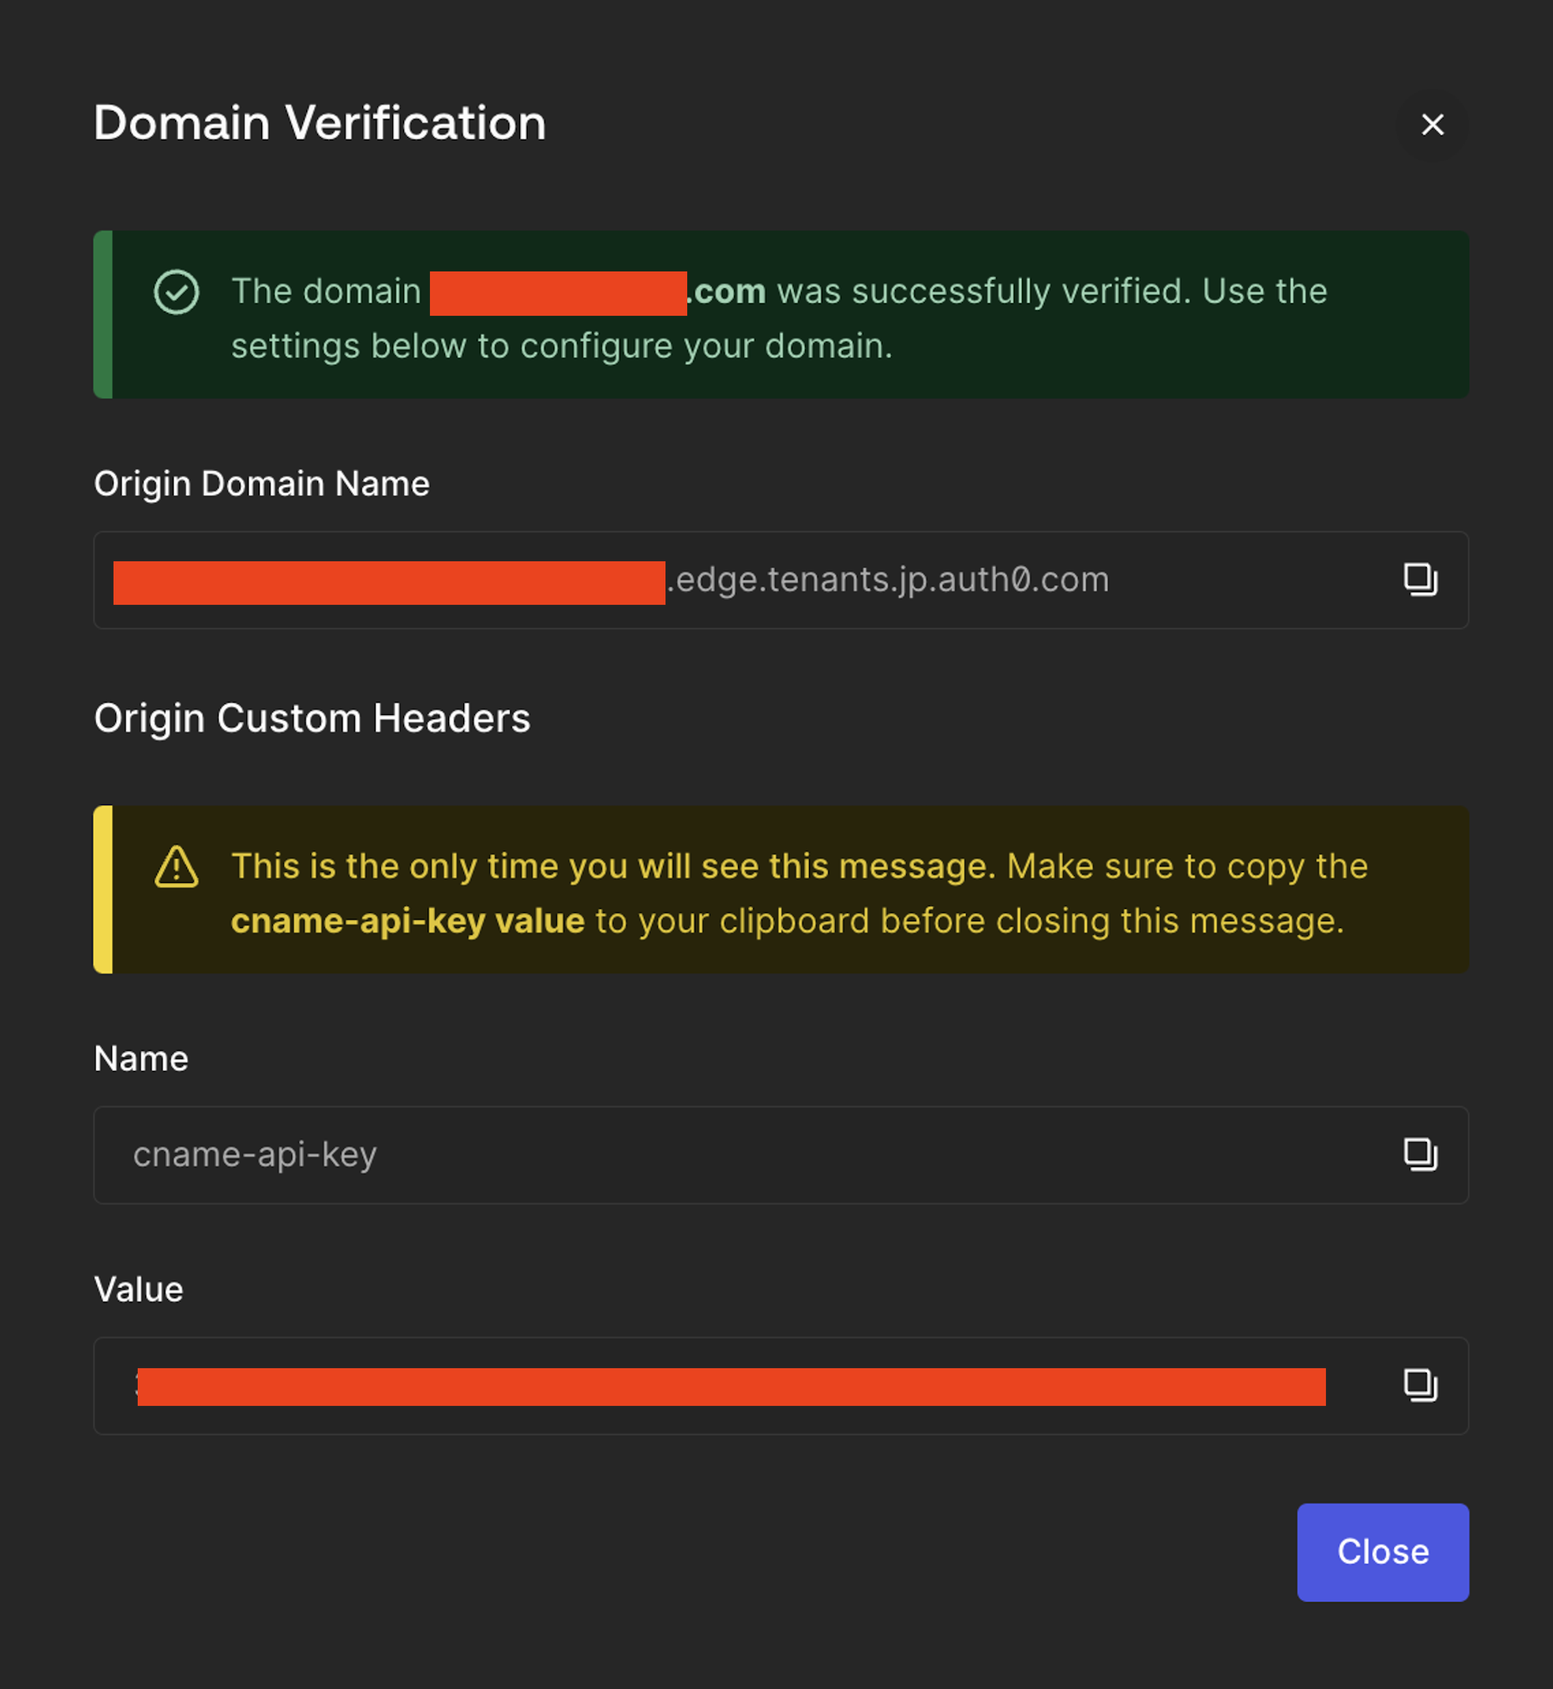Click the Name field label

click(x=141, y=1058)
